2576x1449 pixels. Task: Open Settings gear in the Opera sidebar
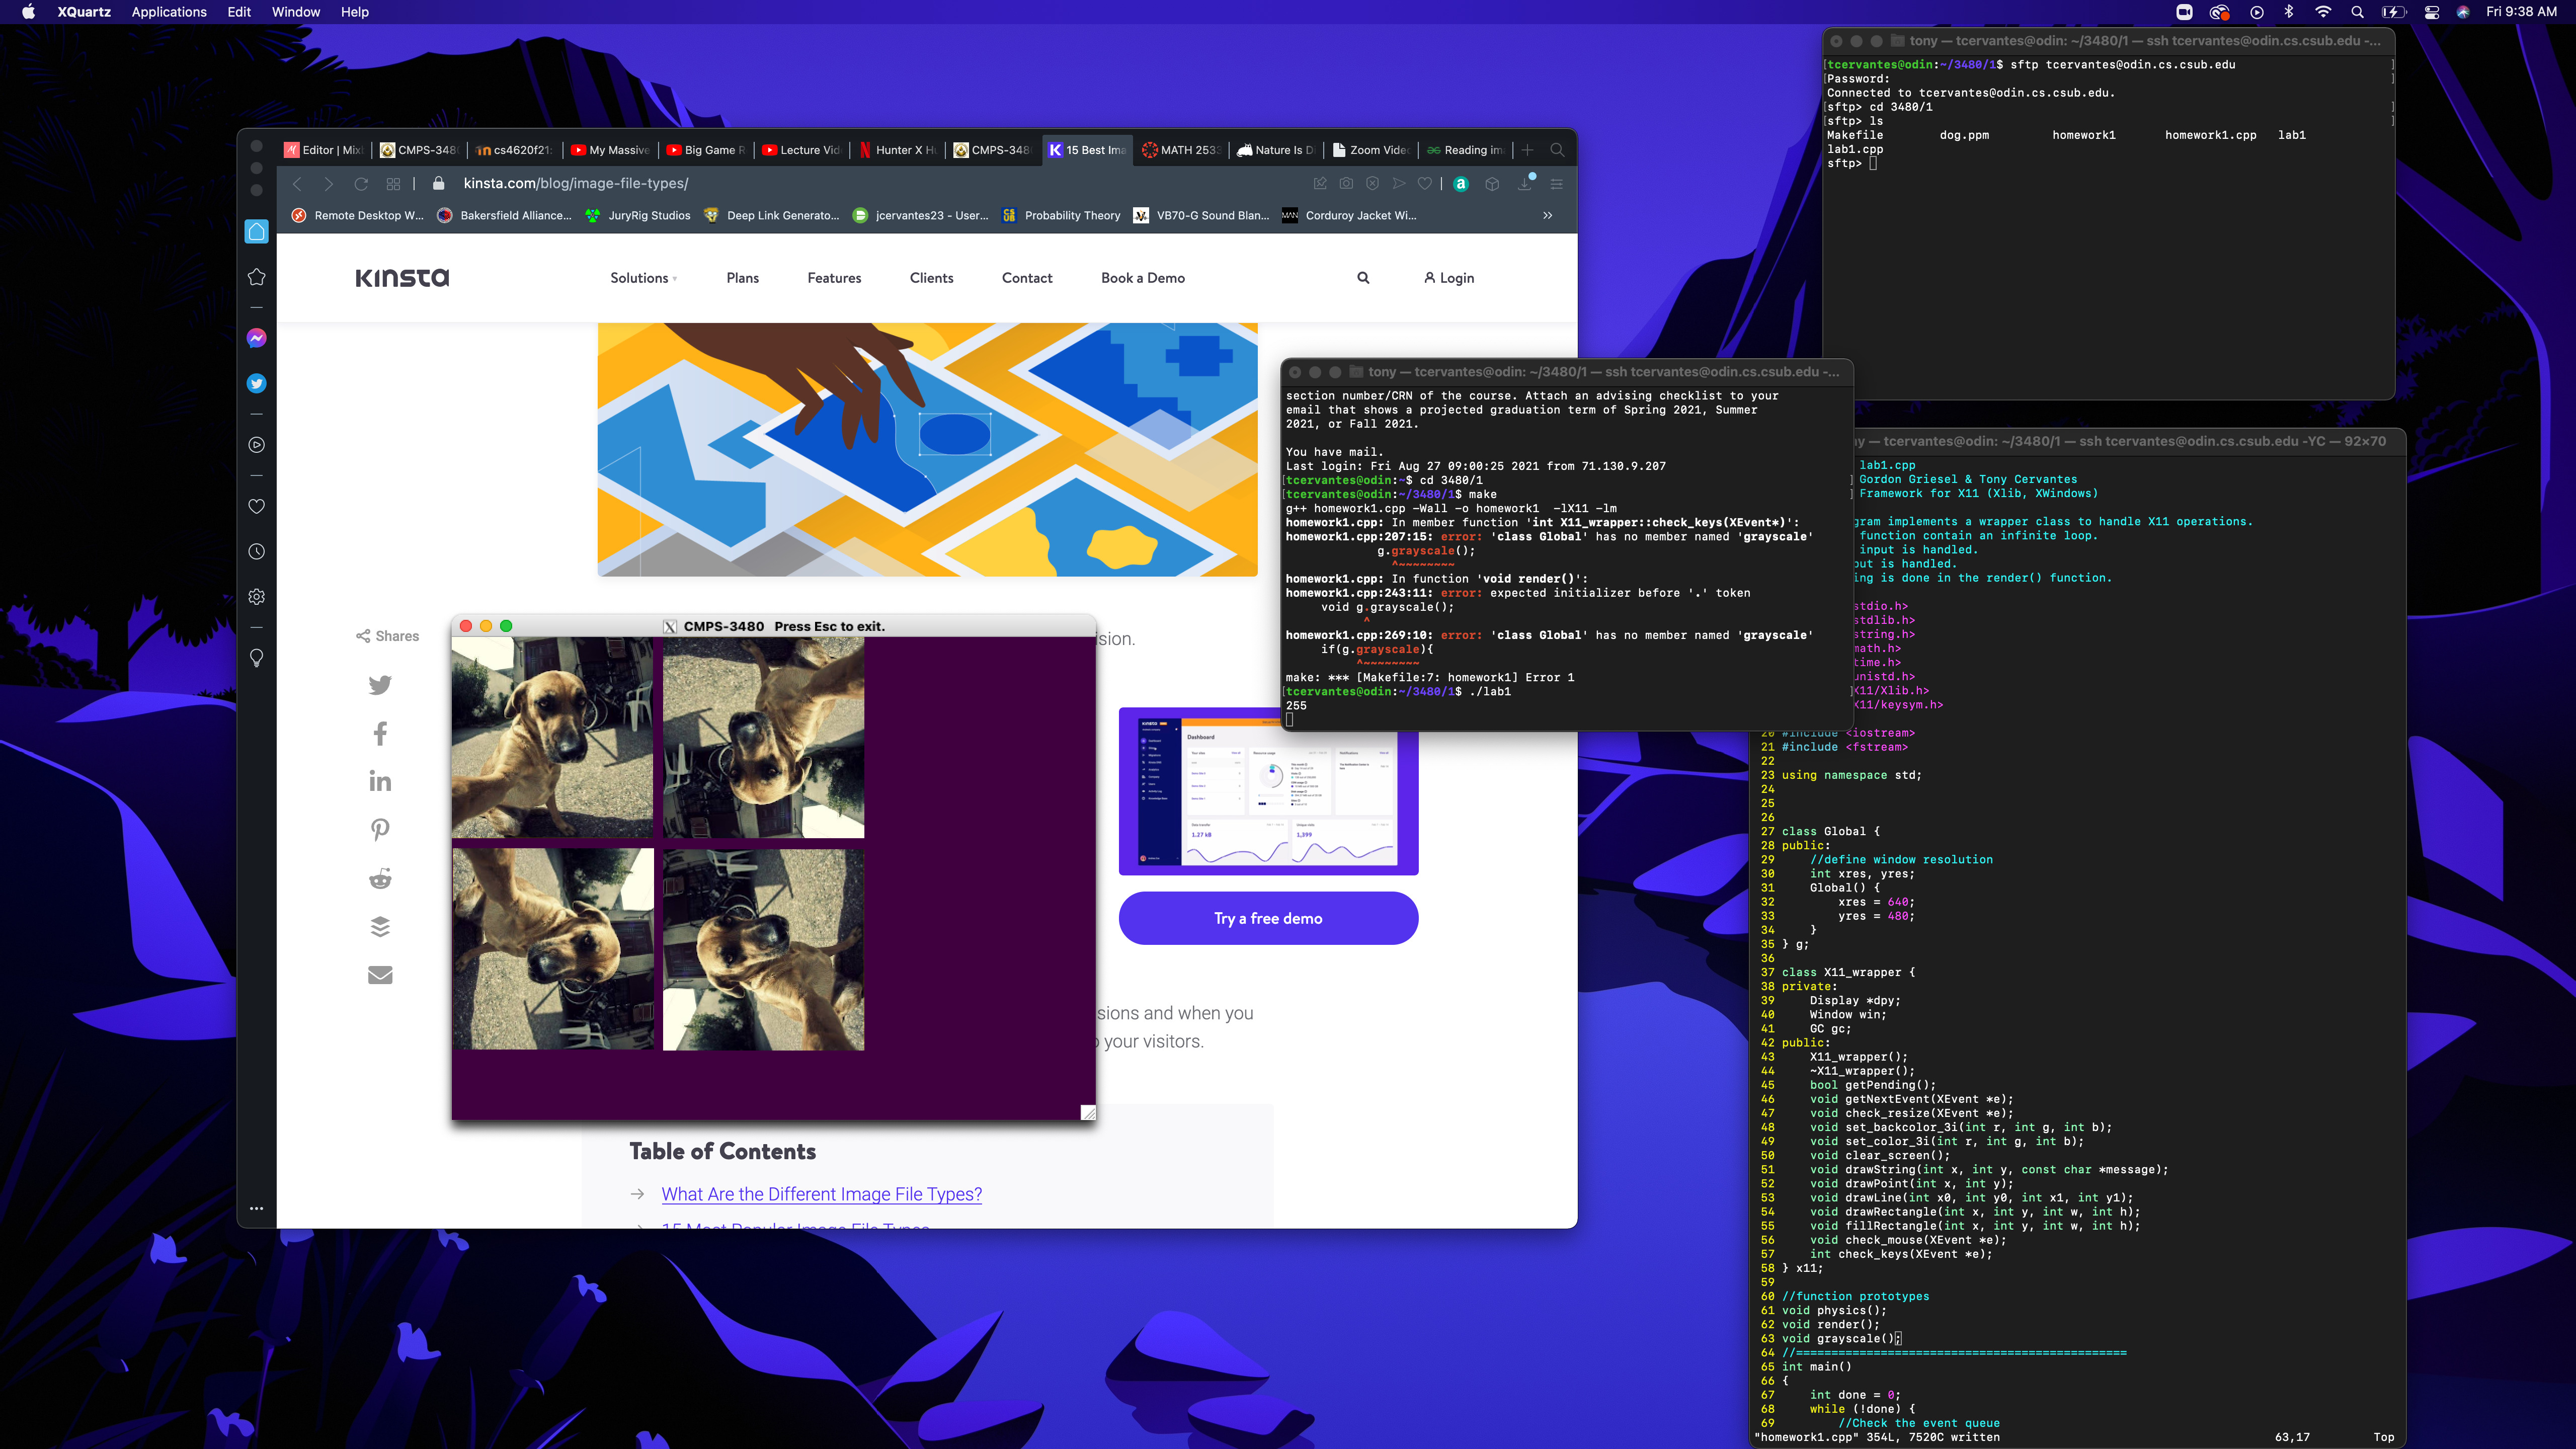coord(256,597)
